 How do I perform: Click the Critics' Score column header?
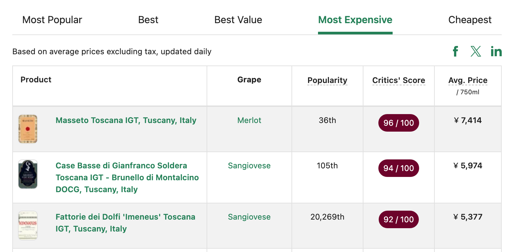[x=399, y=80]
